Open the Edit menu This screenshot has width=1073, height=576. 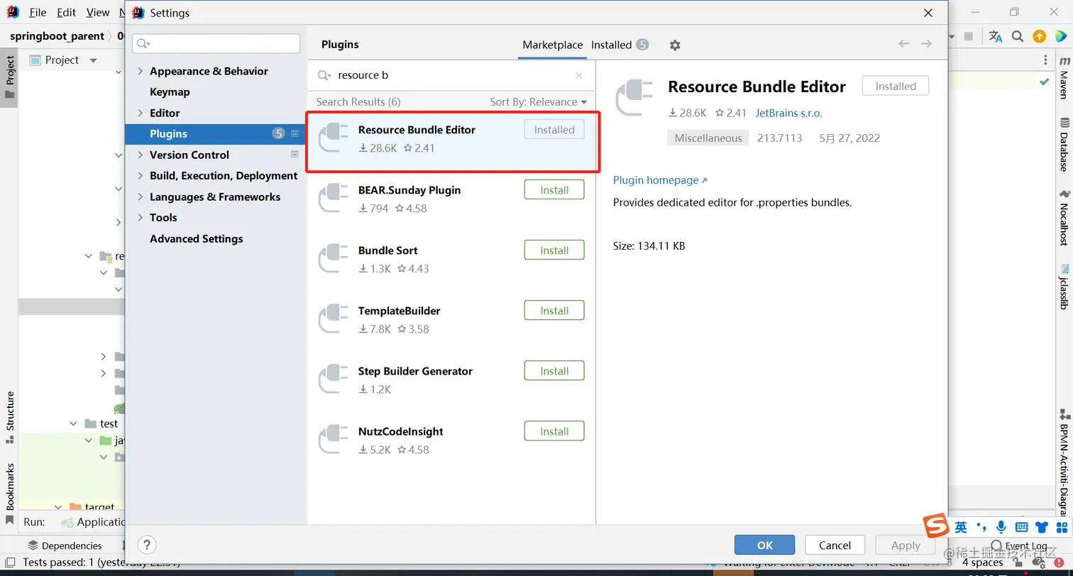[66, 13]
